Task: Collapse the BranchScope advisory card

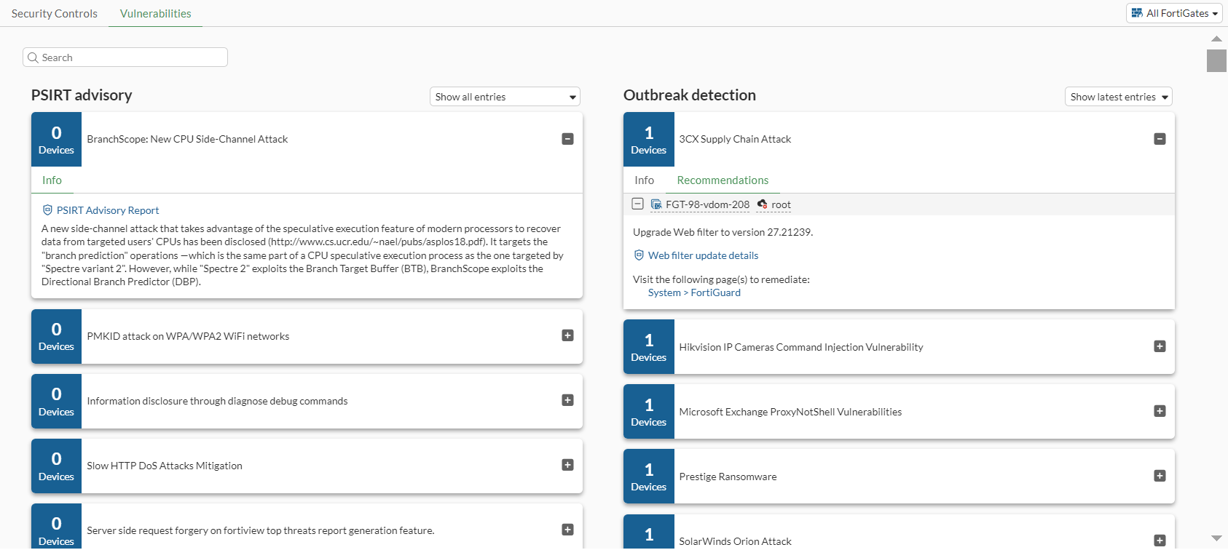Action: point(567,139)
